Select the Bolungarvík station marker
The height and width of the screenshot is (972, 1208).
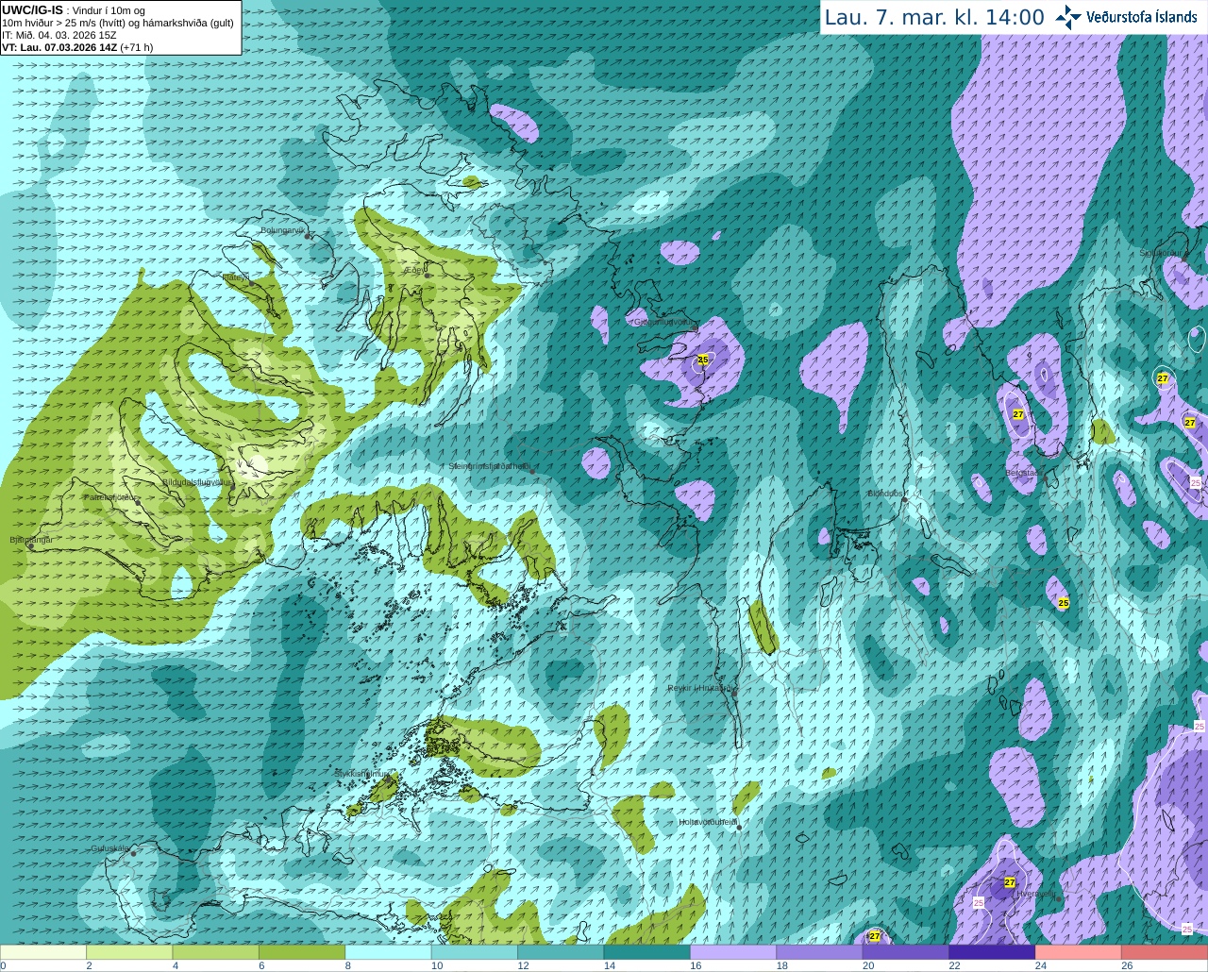pos(308,236)
